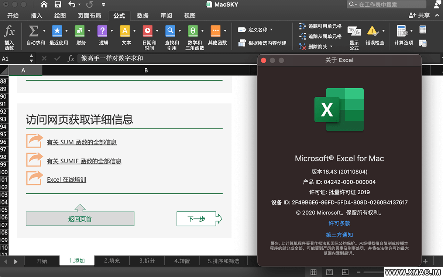This screenshot has height=277, width=443.
Task: Redo the last undone action
Action: 89,4
